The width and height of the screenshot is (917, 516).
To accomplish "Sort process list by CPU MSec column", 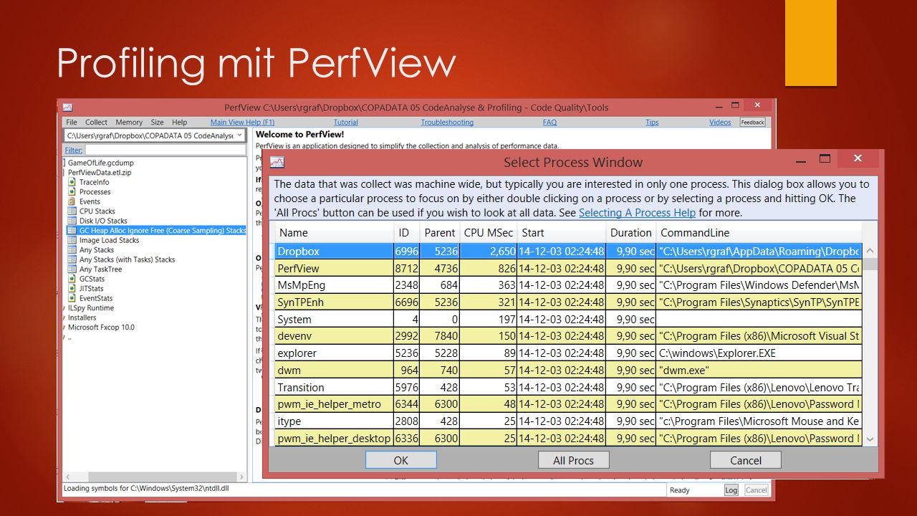I will (489, 232).
